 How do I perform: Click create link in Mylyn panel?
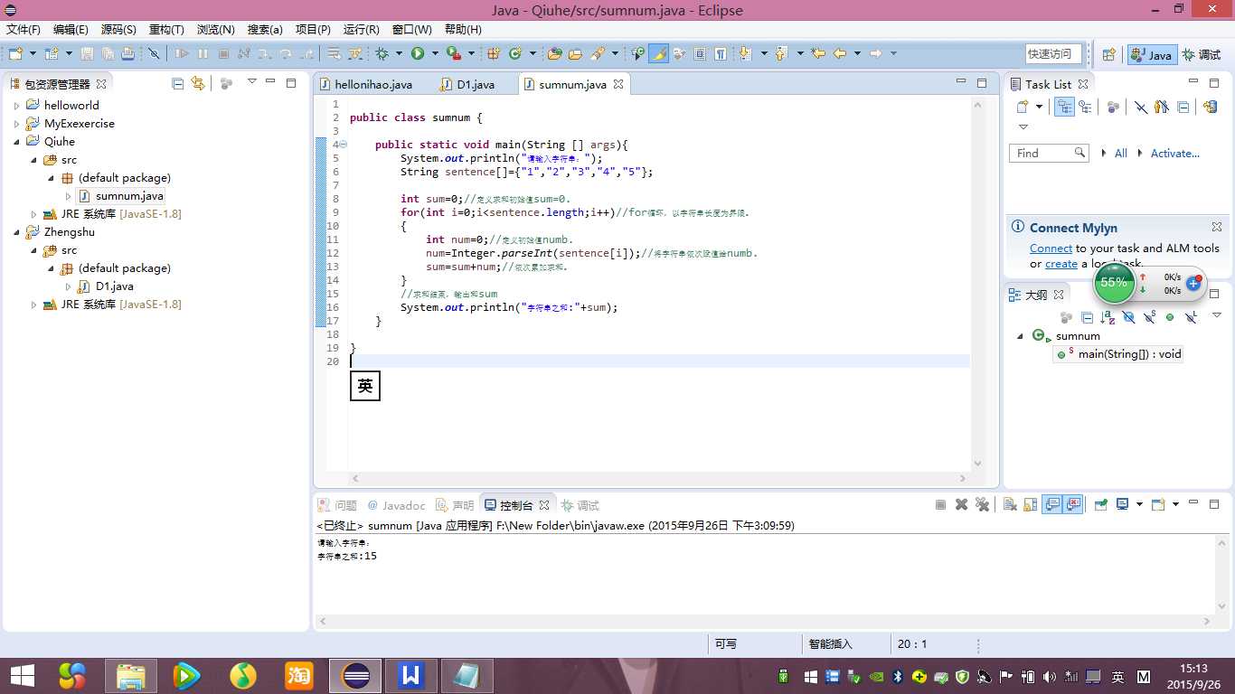click(x=1061, y=264)
